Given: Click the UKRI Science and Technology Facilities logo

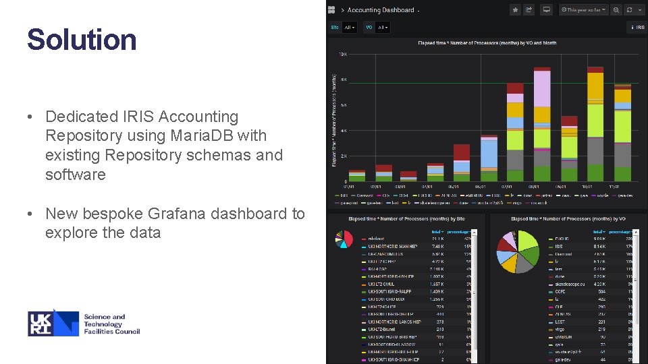Looking at the screenshot, I should (84, 324).
